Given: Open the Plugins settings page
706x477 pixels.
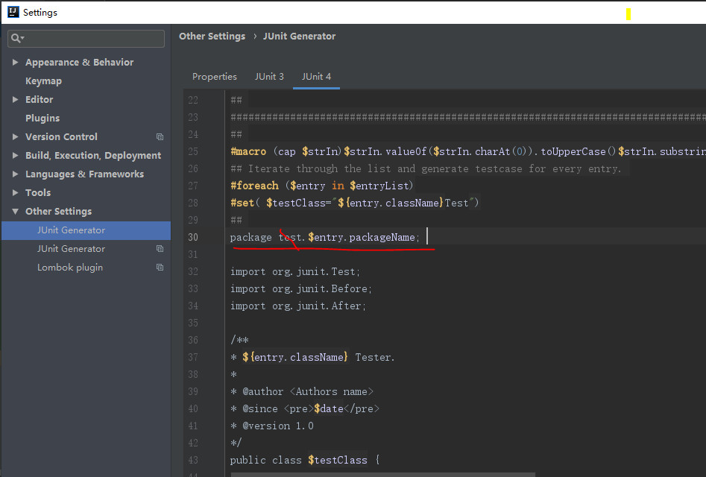Looking at the screenshot, I should (42, 118).
